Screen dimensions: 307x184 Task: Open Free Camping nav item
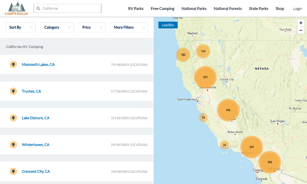tap(162, 9)
